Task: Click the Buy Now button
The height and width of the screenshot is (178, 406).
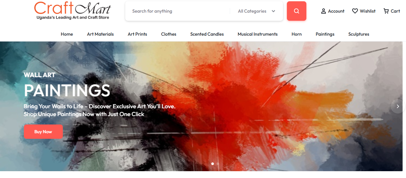Action: [43, 132]
